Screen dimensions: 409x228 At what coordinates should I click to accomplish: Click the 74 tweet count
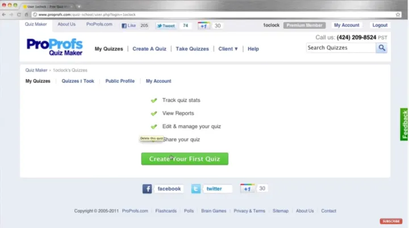tap(185, 25)
